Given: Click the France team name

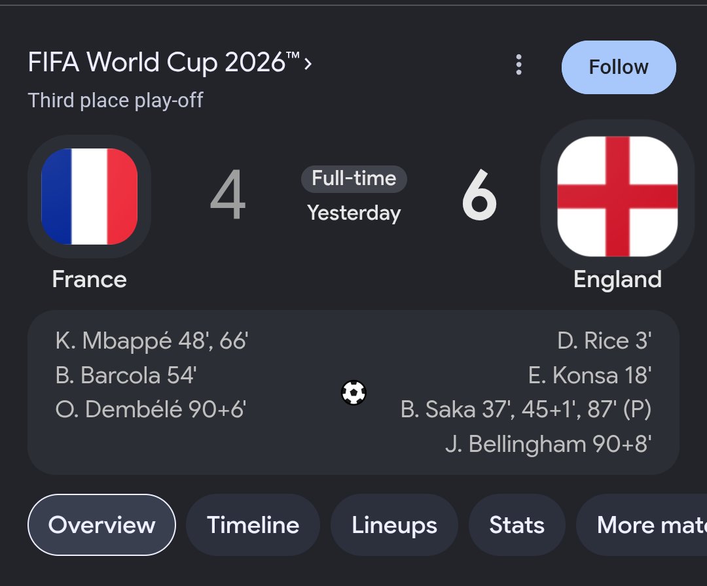Looking at the screenshot, I should pyautogui.click(x=89, y=279).
